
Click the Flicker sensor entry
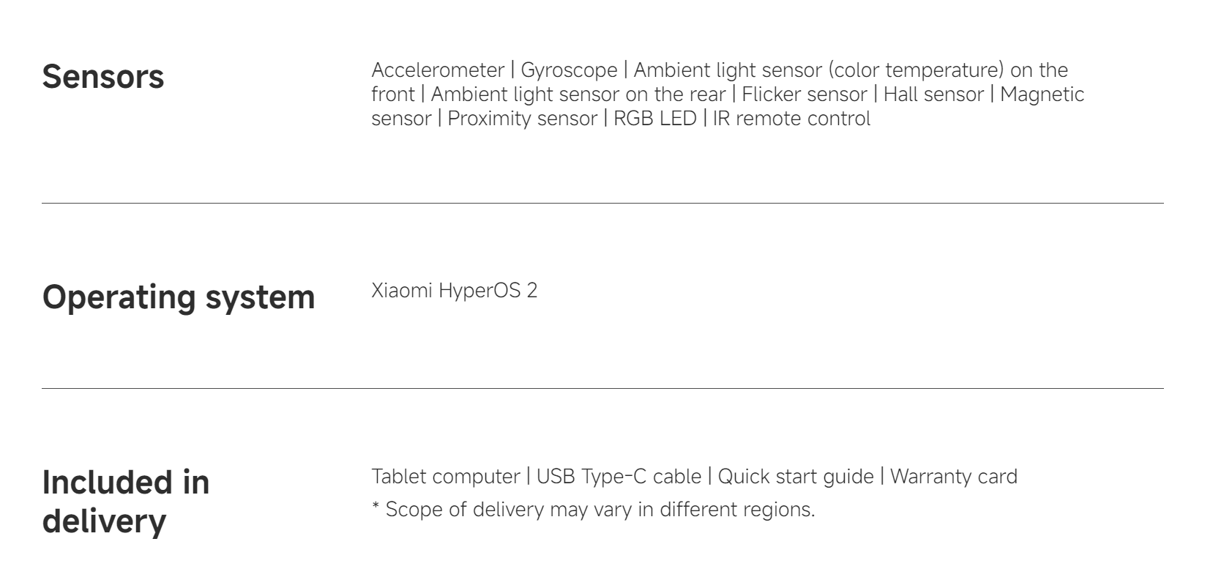804,94
